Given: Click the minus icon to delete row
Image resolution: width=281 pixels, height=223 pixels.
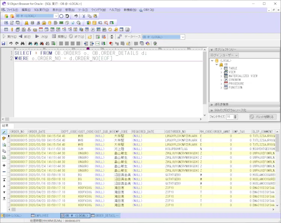Looking at the screenshot, I should click(4, 172).
